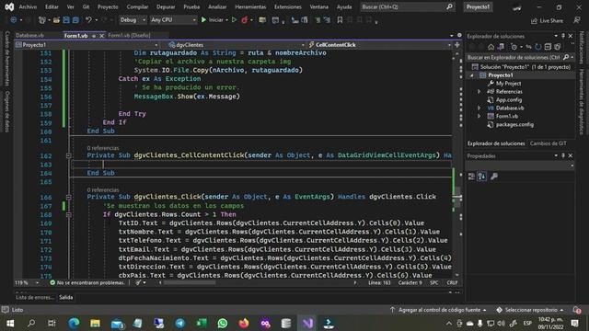589x331 pixels.
Task: Open WhatsApp from the taskbar
Action: click(223, 323)
